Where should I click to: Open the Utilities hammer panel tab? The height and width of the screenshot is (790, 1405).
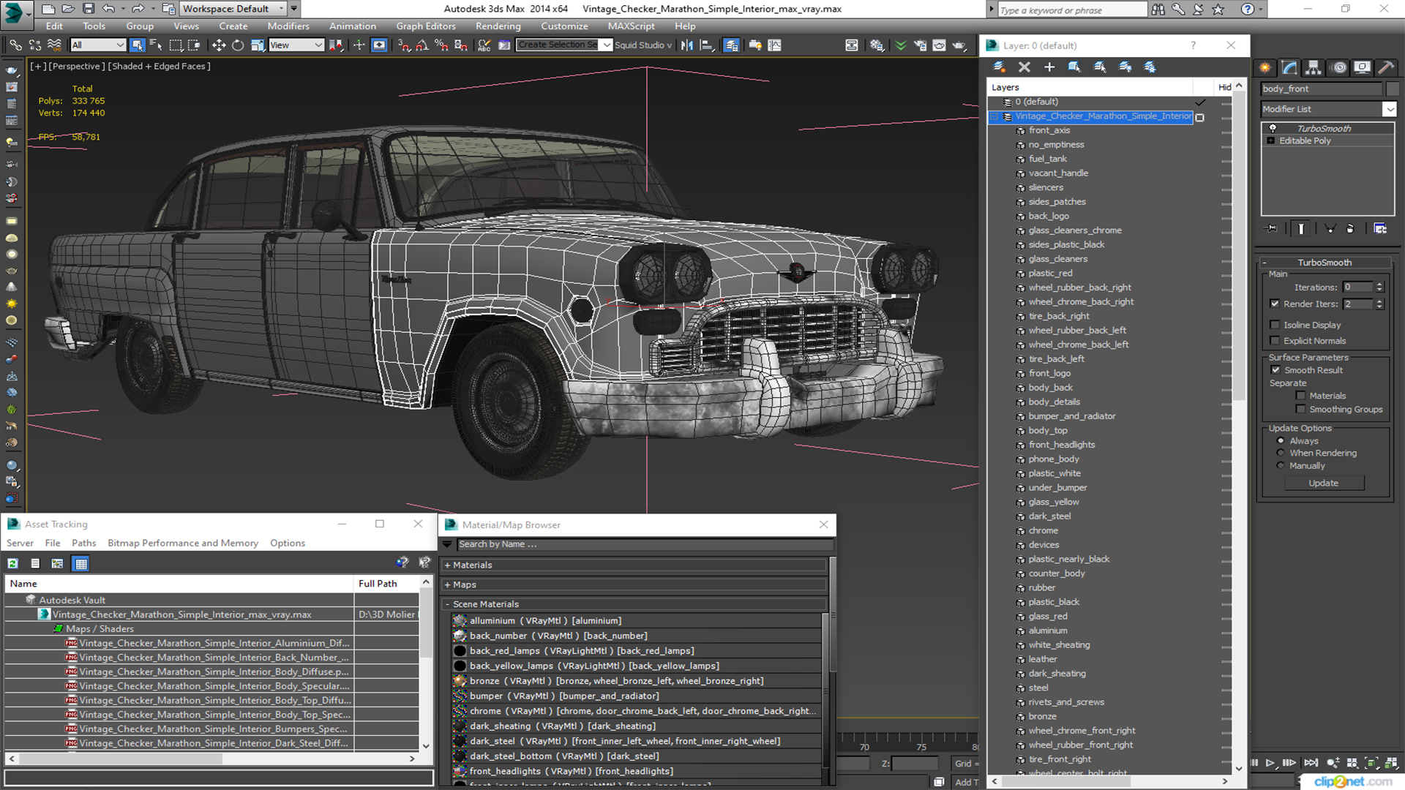click(x=1386, y=67)
